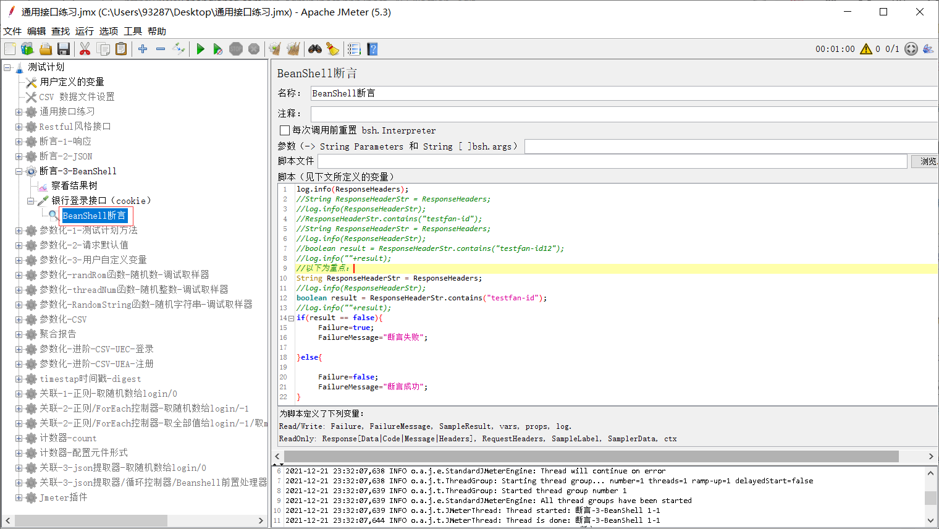The height and width of the screenshot is (529, 939).
Task: Enable 每次调用前重置 bsh.Interpreter checkbox
Action: tap(285, 130)
